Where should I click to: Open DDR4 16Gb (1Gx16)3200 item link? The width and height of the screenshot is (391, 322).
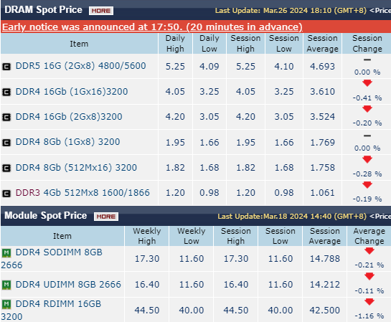[72, 92]
